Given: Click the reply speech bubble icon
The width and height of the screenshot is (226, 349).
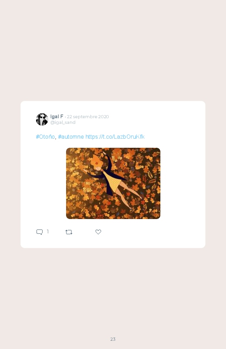Looking at the screenshot, I should point(40,232).
